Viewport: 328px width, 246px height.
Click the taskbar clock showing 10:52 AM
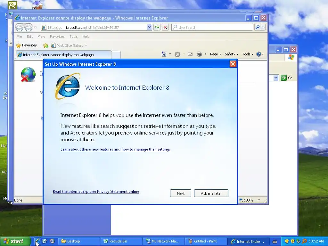click(x=316, y=241)
